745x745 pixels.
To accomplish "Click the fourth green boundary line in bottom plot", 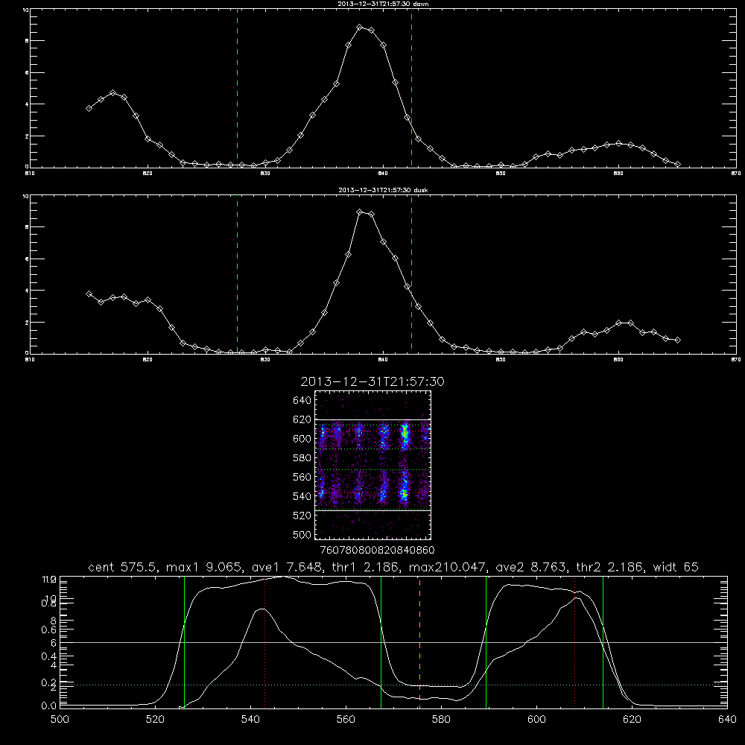I will (x=603, y=642).
